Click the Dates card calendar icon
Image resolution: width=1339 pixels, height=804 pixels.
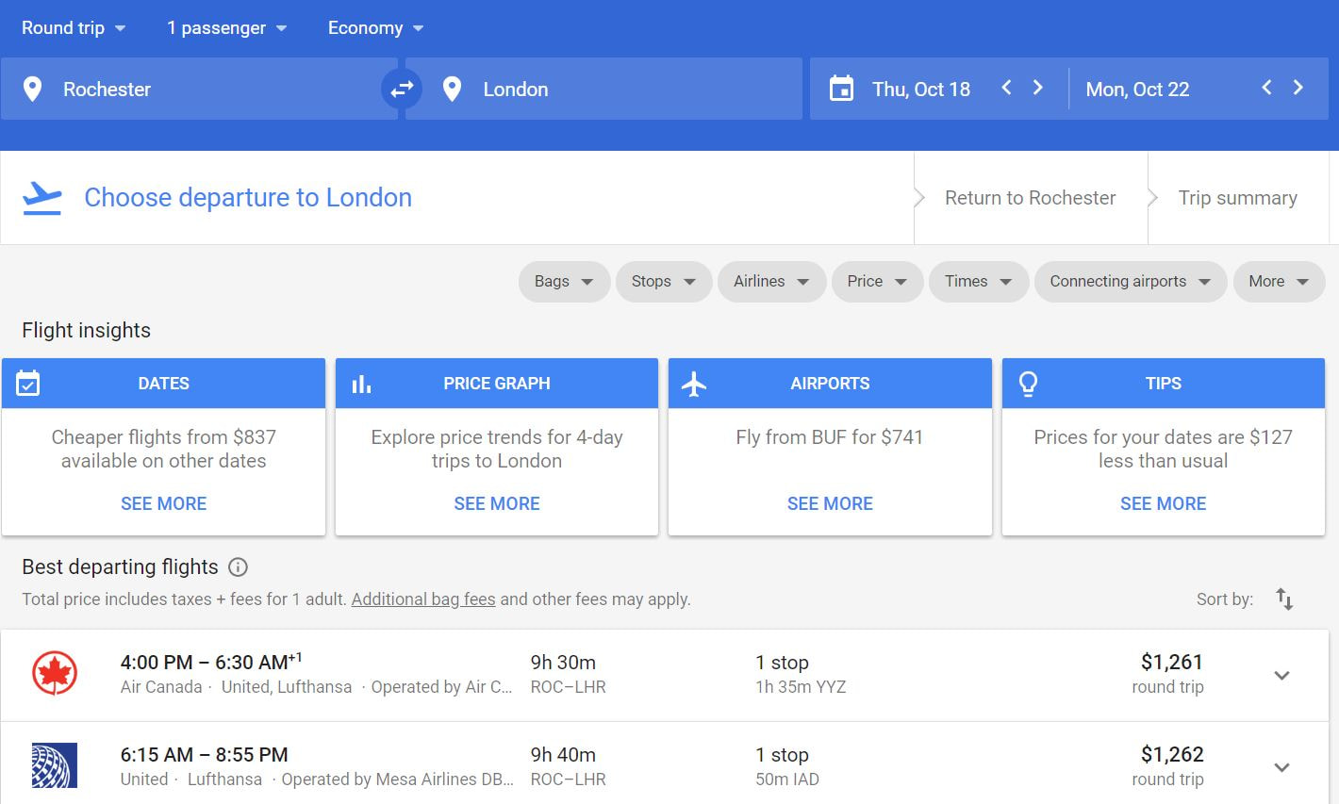tap(28, 384)
